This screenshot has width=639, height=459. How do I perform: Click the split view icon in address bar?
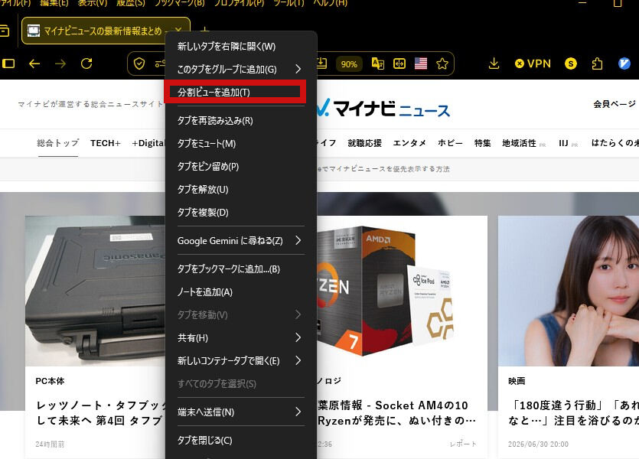click(399, 63)
